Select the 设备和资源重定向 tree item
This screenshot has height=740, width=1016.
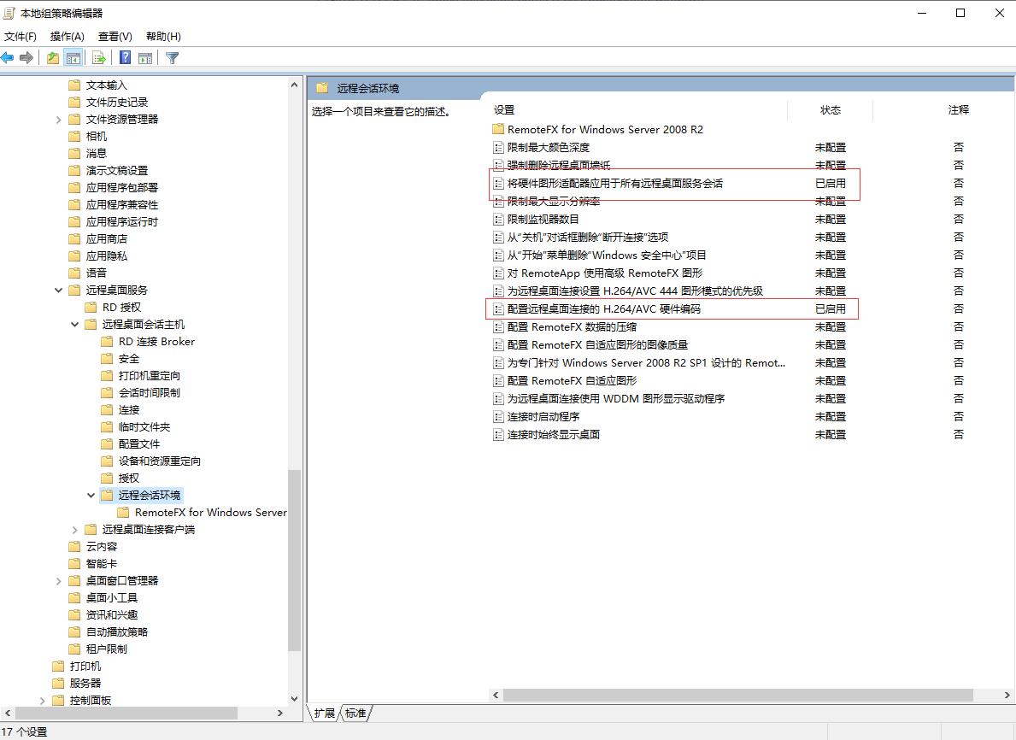pos(160,461)
